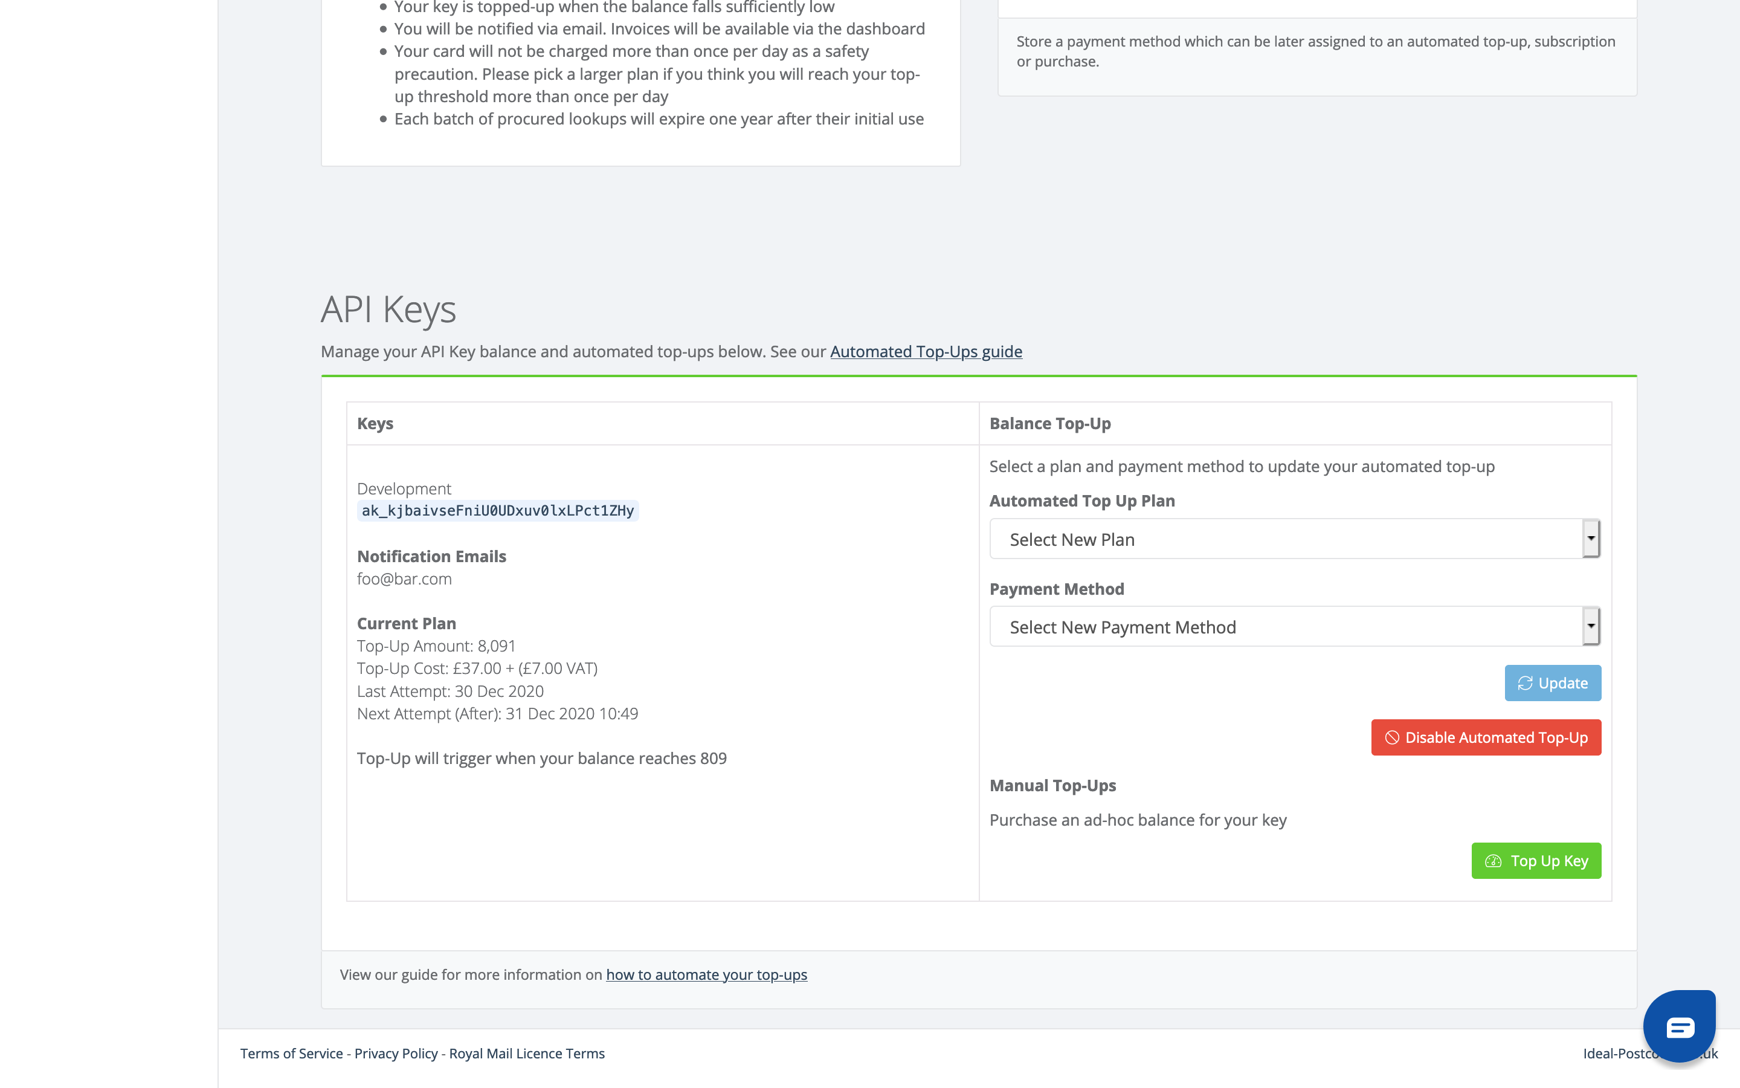Click Next Attempt (After): 31 Dec 2020 10:49
This screenshot has width=1740, height=1088.
tap(498, 714)
